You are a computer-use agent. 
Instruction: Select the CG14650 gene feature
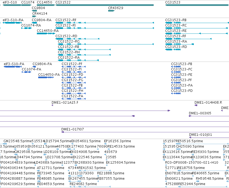click(x=46, y=5)
